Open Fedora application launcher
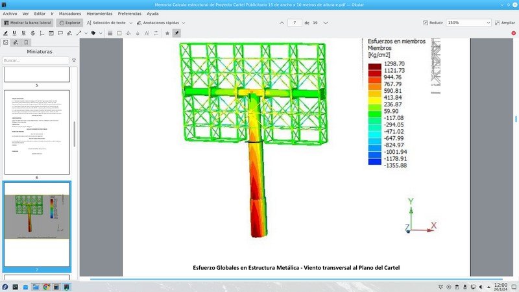 click(x=5, y=287)
